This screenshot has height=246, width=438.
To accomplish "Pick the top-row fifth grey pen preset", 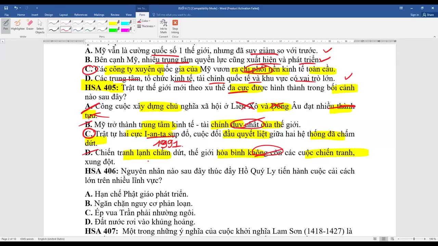I will coord(102,23).
